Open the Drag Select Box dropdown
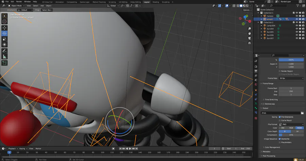 [47, 10]
